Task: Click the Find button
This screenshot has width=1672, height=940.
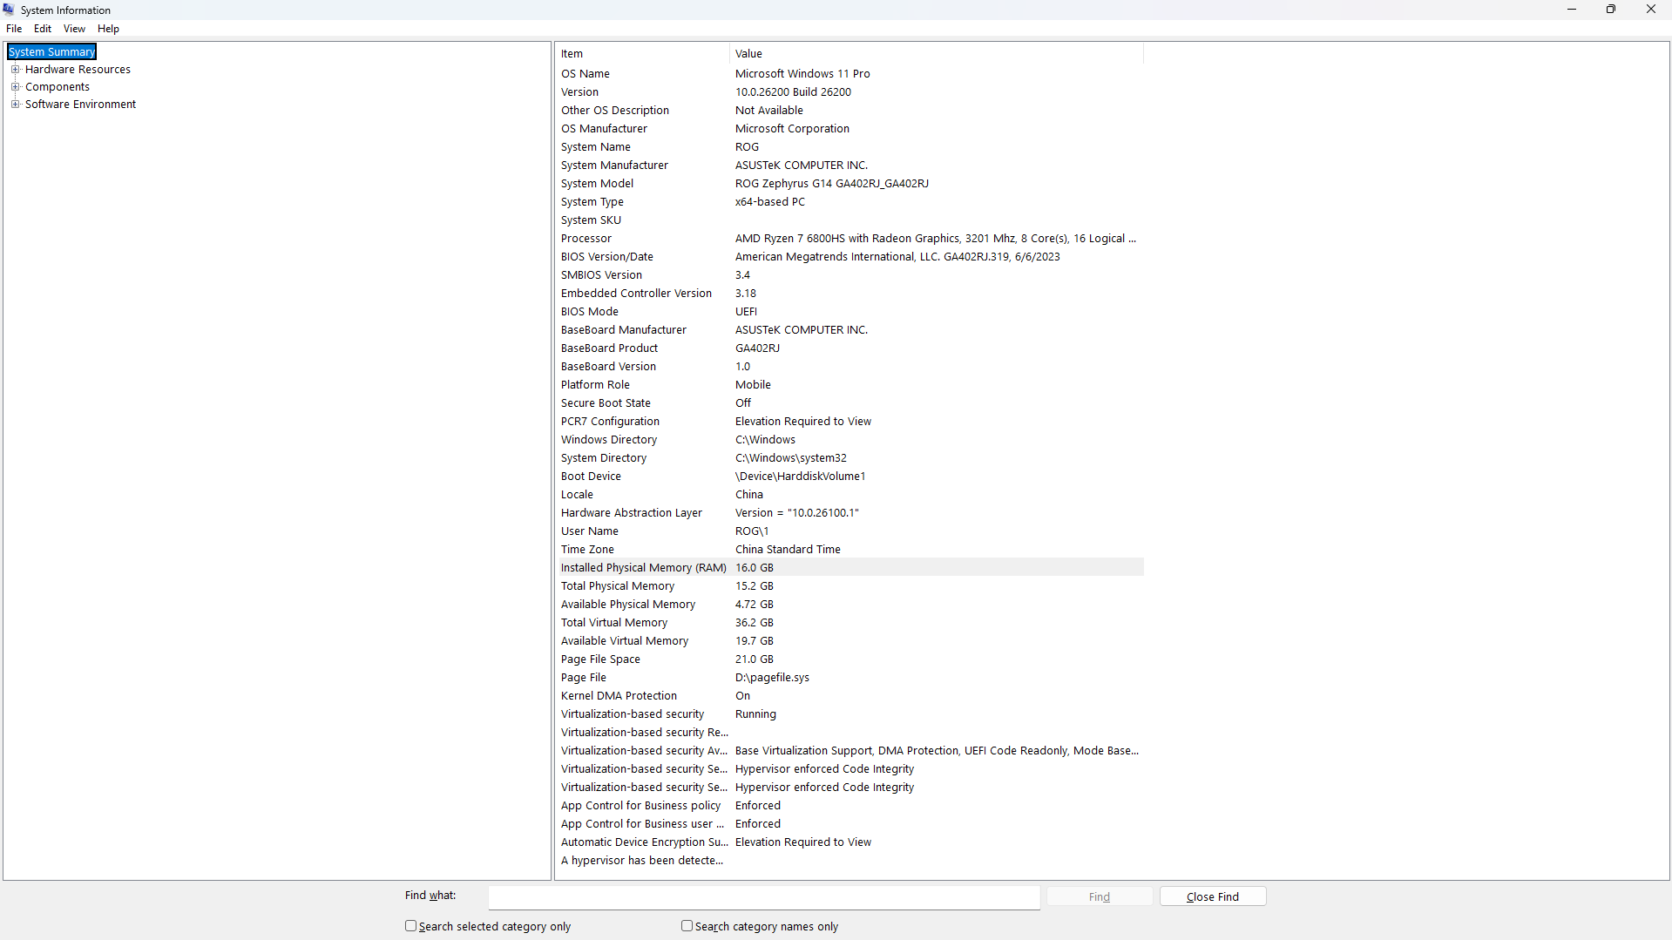Action: point(1099,896)
